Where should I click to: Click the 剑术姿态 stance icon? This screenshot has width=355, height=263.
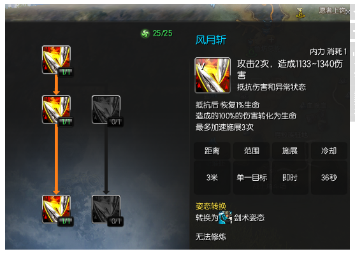[x=225, y=217]
